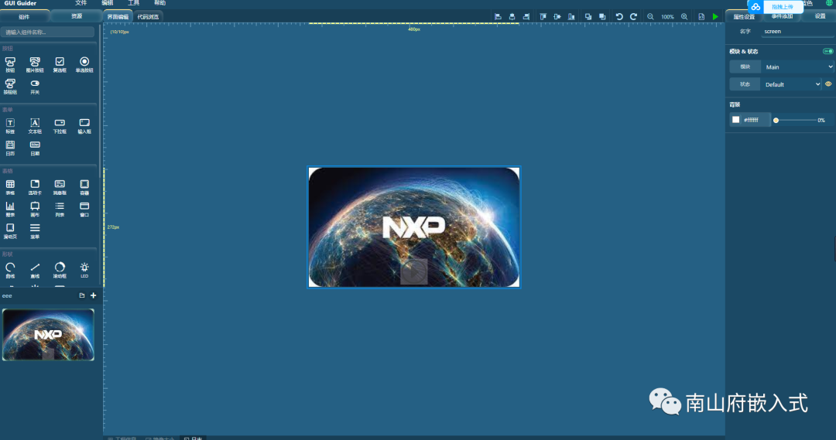836x440 pixels.
Task: Select the 文本框 text area widget
Action: point(35,126)
